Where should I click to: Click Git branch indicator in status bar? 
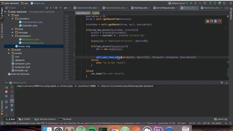point(217,123)
